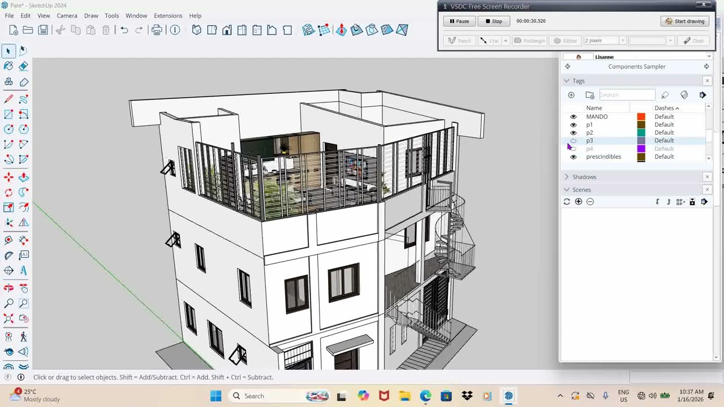Click the Remove Scene minus icon
The image size is (724, 407).
[590, 202]
